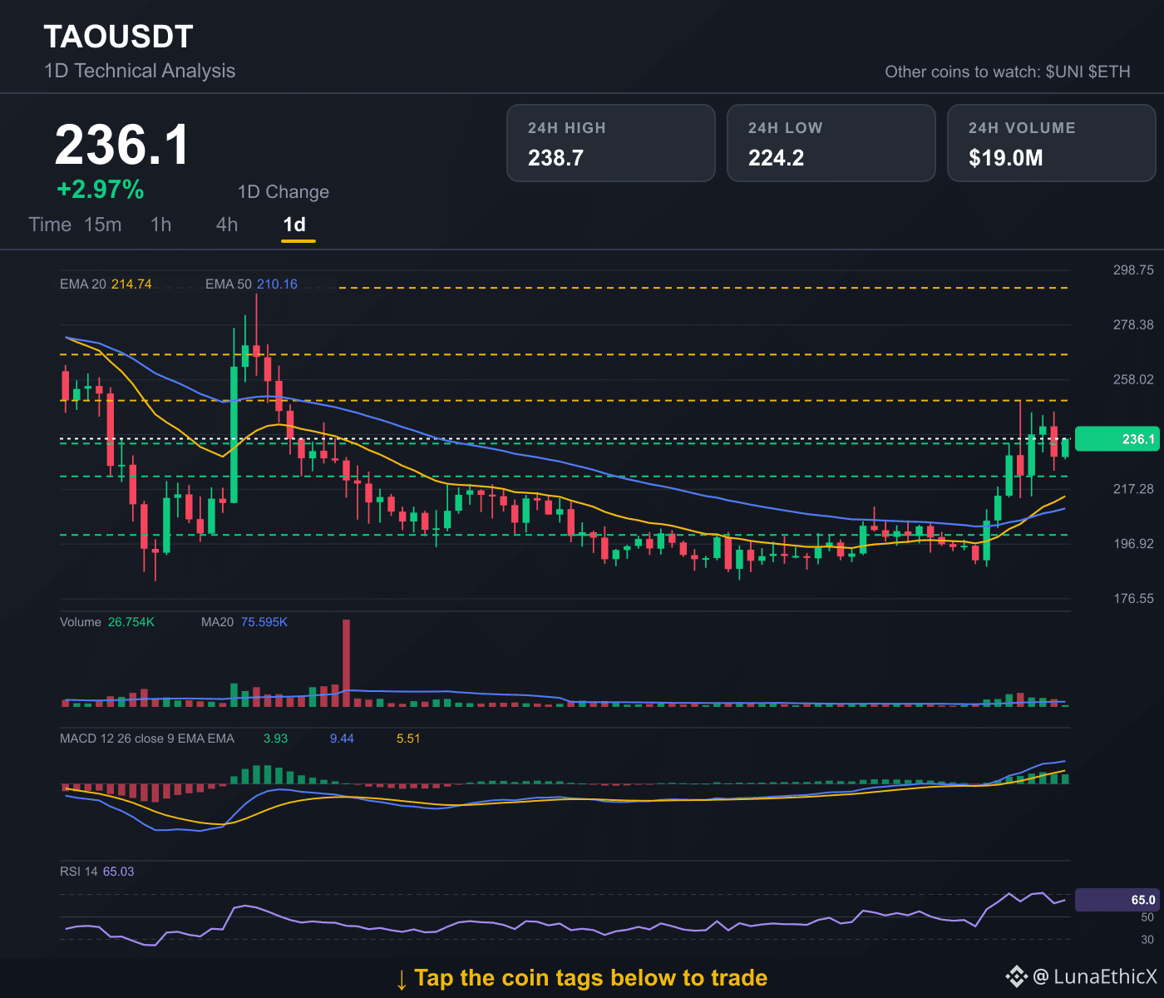Click the MA20 value 75.595K
Viewport: 1164px width, 998px height.
point(264,622)
